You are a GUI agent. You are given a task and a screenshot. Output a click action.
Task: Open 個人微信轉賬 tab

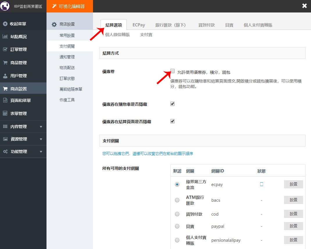[117, 35]
